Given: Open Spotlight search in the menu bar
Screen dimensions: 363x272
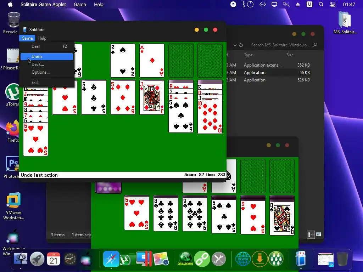Looking at the screenshot, I should [321, 4].
